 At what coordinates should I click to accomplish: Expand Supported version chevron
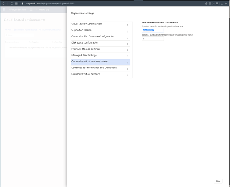pos(127,31)
